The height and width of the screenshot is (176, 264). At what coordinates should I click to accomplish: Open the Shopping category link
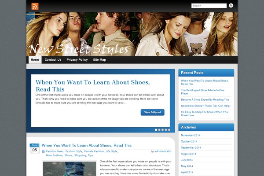pos(80,155)
